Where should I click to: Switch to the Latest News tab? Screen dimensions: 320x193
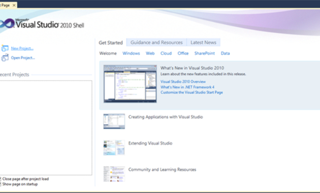(203, 43)
